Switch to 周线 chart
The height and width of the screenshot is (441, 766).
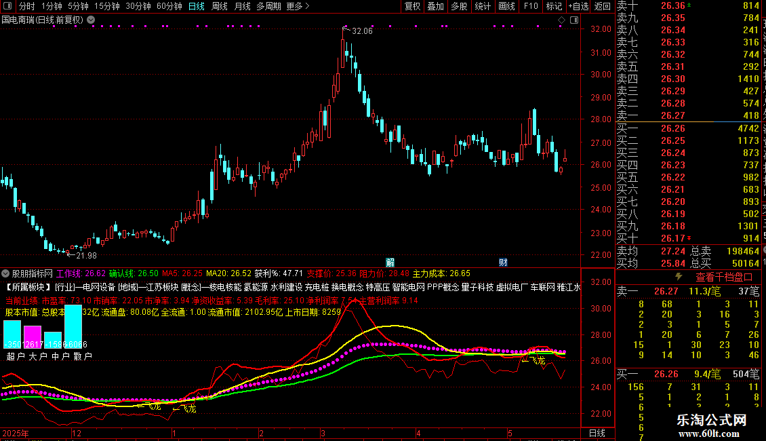click(x=220, y=6)
